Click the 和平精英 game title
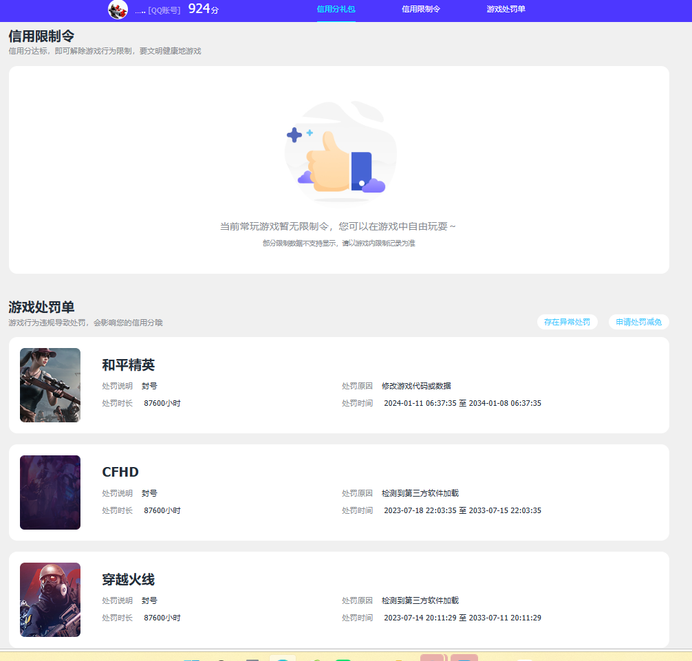Screen dimensions: 692x661 point(129,365)
